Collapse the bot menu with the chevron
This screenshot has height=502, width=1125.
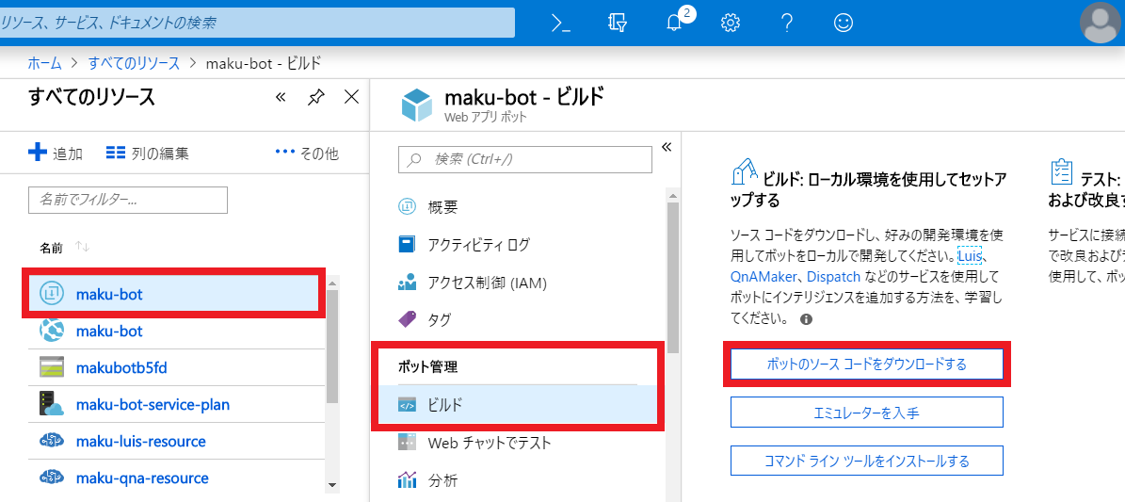[x=666, y=147]
